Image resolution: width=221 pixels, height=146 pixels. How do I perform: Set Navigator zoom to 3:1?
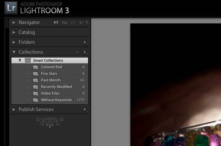[x=81, y=23]
